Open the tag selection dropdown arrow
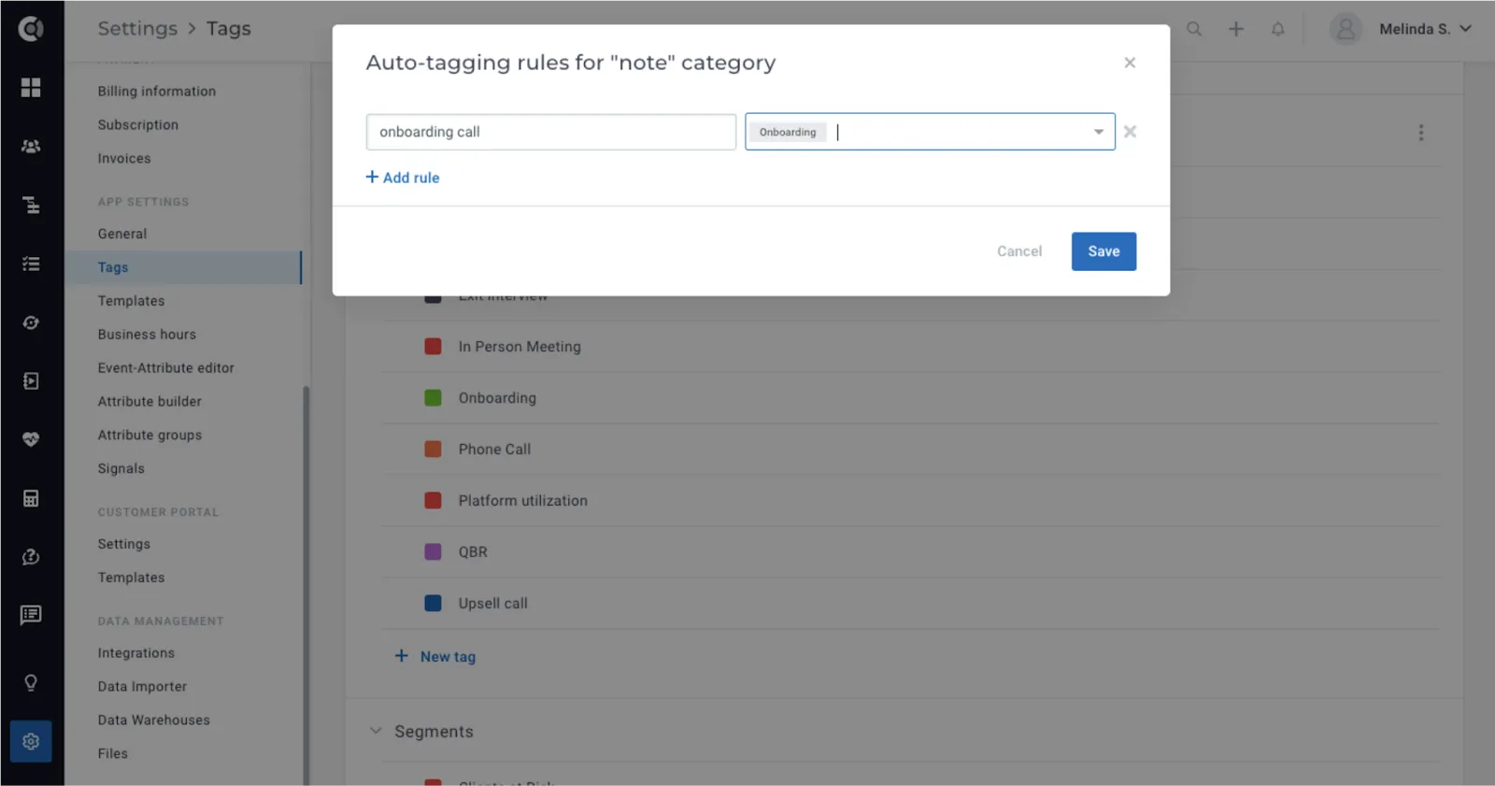1495x786 pixels. point(1099,132)
